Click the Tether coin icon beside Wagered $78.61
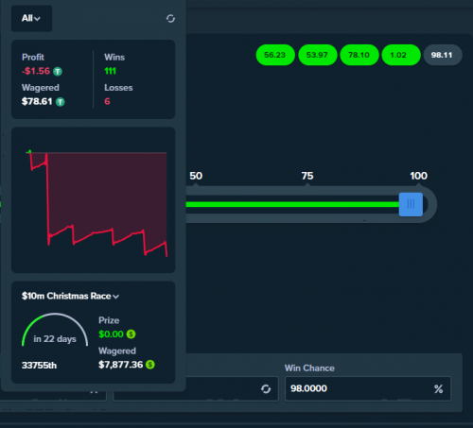The width and height of the screenshot is (473, 428). coord(61,102)
